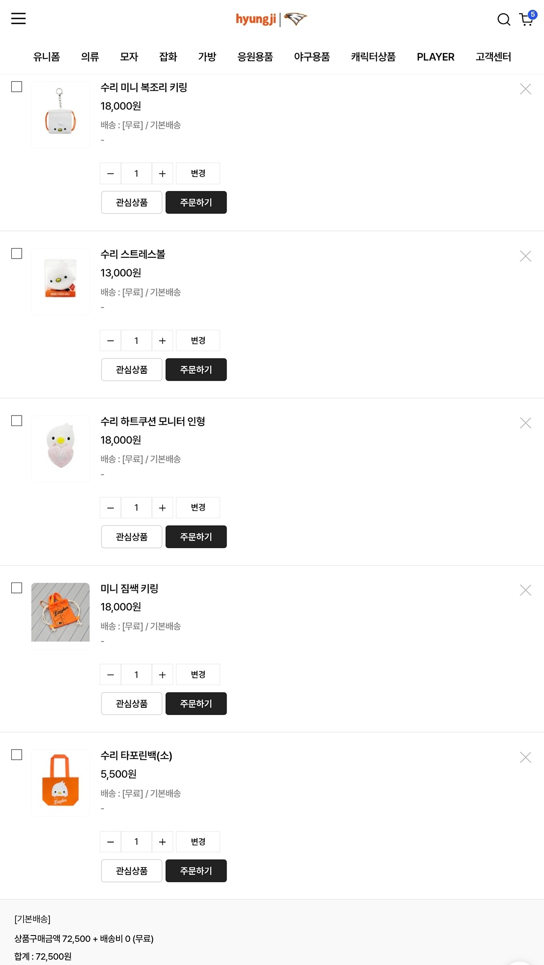Increase quantity of 수리 하트쿠션 모니터 인형
Viewport: 544px width, 965px height.
pos(162,508)
